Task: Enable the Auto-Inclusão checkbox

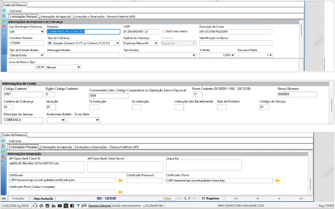Action: coord(32,198)
